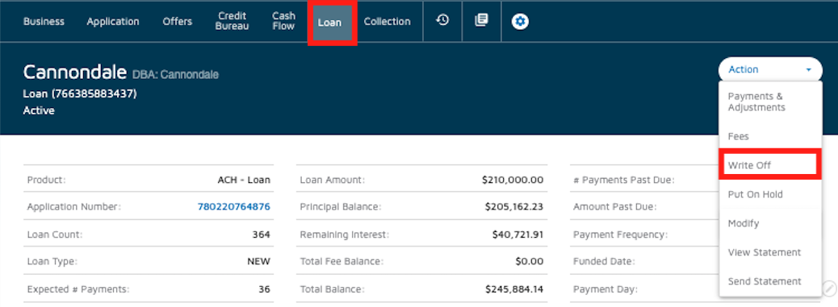The width and height of the screenshot is (838, 307).
Task: Open the settings gear icon
Action: pyautogui.click(x=520, y=21)
